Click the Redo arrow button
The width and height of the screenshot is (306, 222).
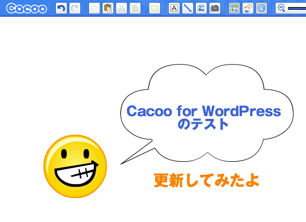tap(75, 8)
